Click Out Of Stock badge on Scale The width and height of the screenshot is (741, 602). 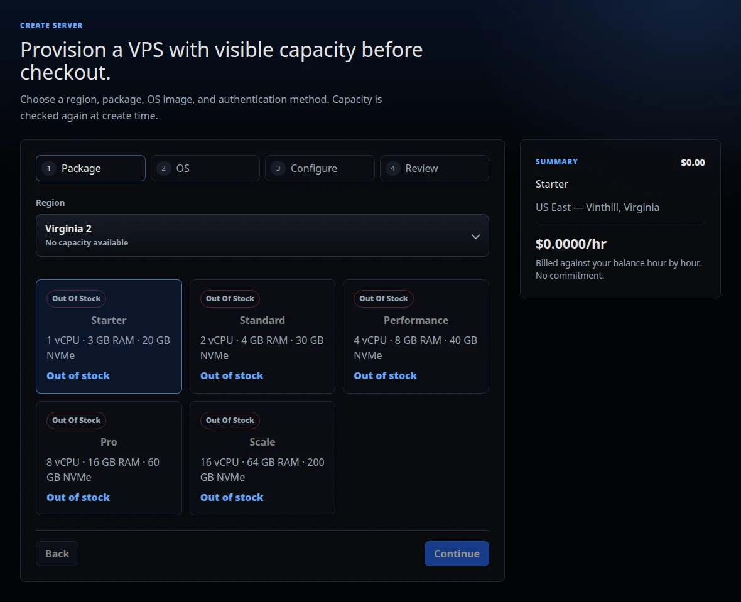[x=230, y=421]
